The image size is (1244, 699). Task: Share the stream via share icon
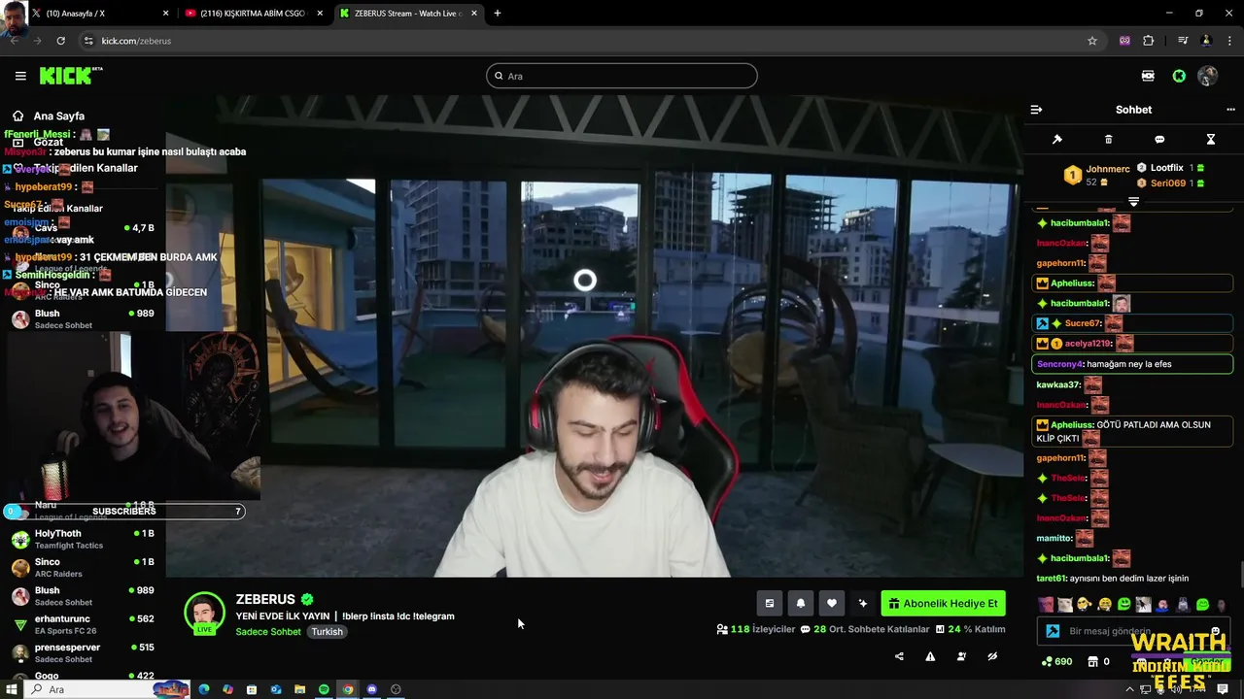click(x=899, y=656)
